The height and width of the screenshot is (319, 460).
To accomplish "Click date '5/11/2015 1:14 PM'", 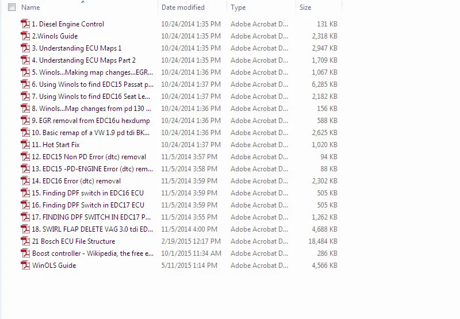I will tap(190, 266).
